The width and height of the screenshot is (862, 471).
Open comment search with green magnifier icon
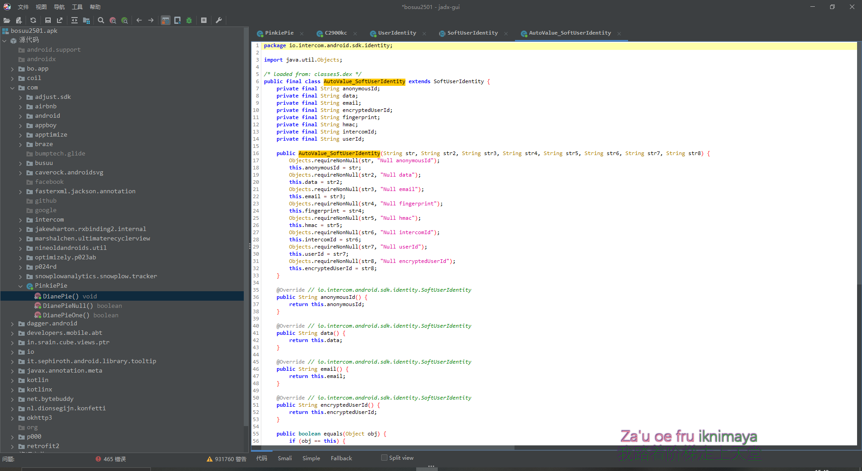pos(125,20)
